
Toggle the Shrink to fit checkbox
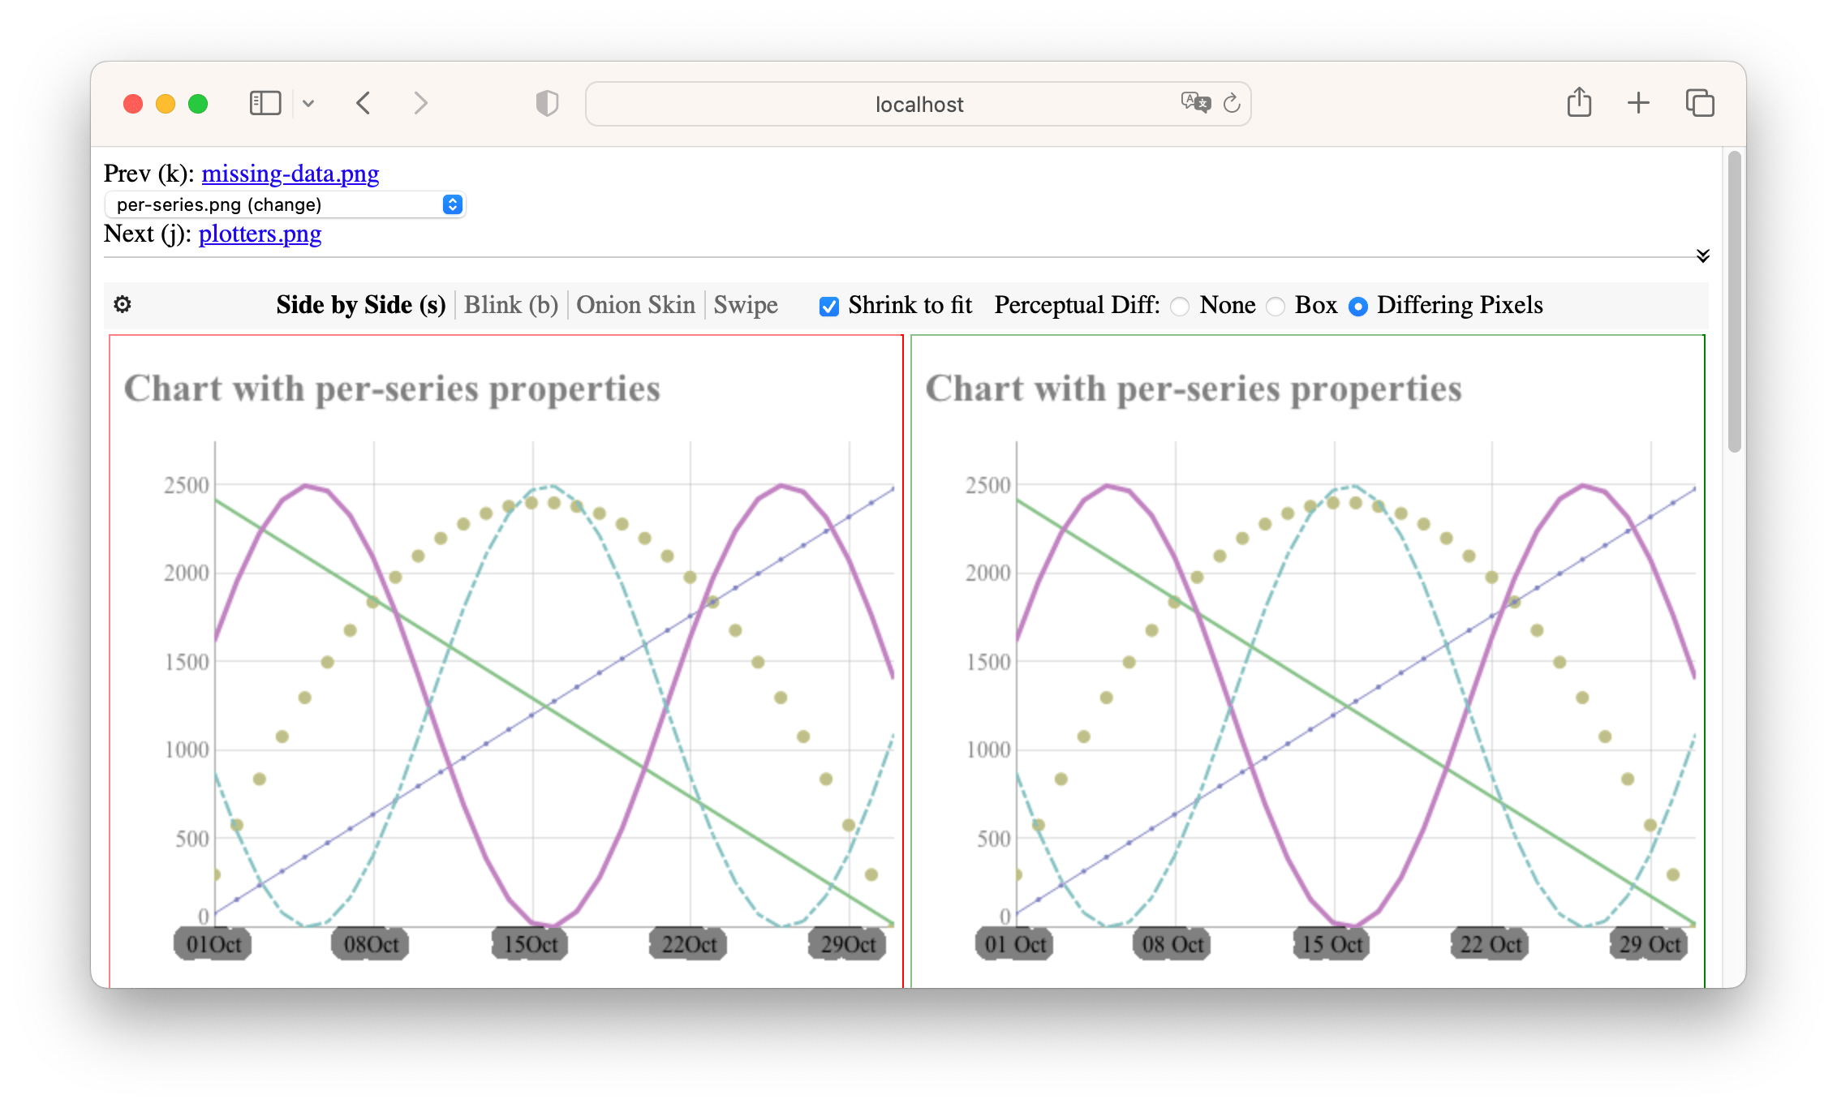827,306
